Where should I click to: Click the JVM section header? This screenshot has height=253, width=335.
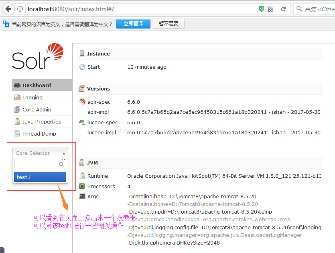pos(199,162)
